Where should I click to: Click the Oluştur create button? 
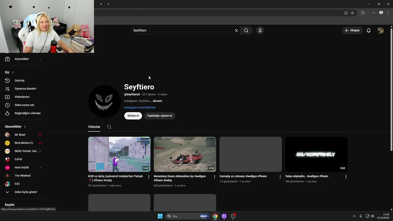coord(352,30)
